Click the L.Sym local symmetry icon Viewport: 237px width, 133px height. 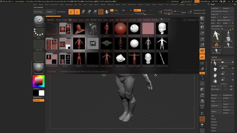point(202,63)
